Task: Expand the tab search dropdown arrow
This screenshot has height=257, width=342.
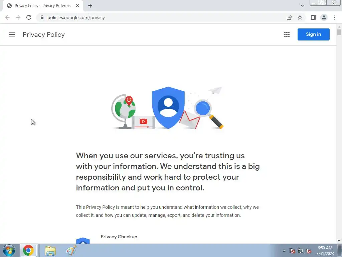Action: coord(302,6)
